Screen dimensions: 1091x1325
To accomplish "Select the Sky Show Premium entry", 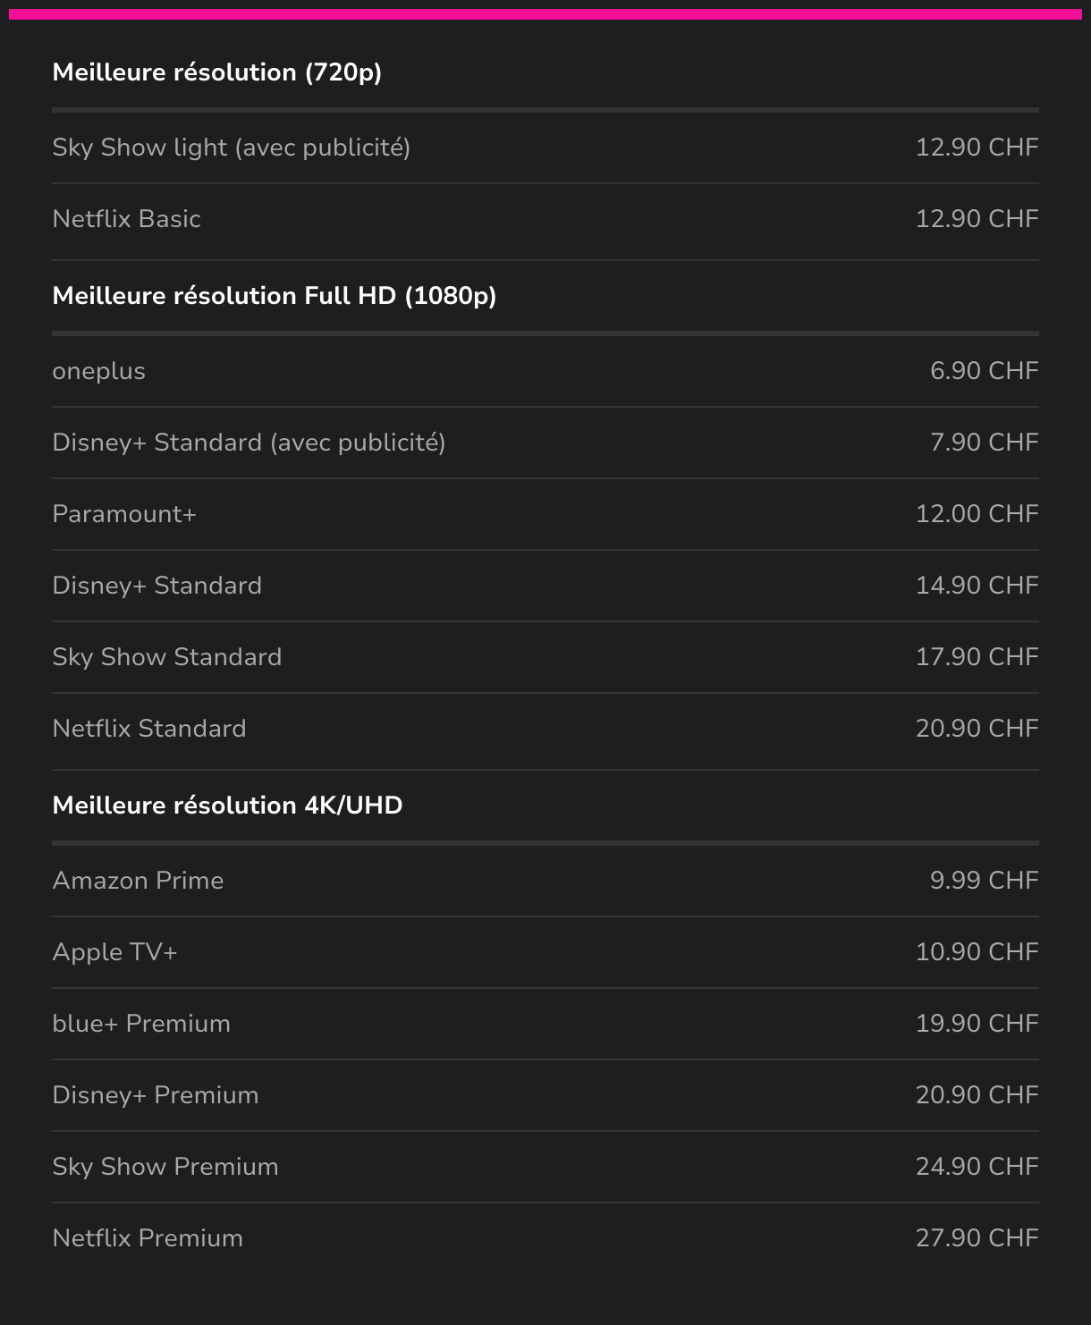I will pos(165,1167).
